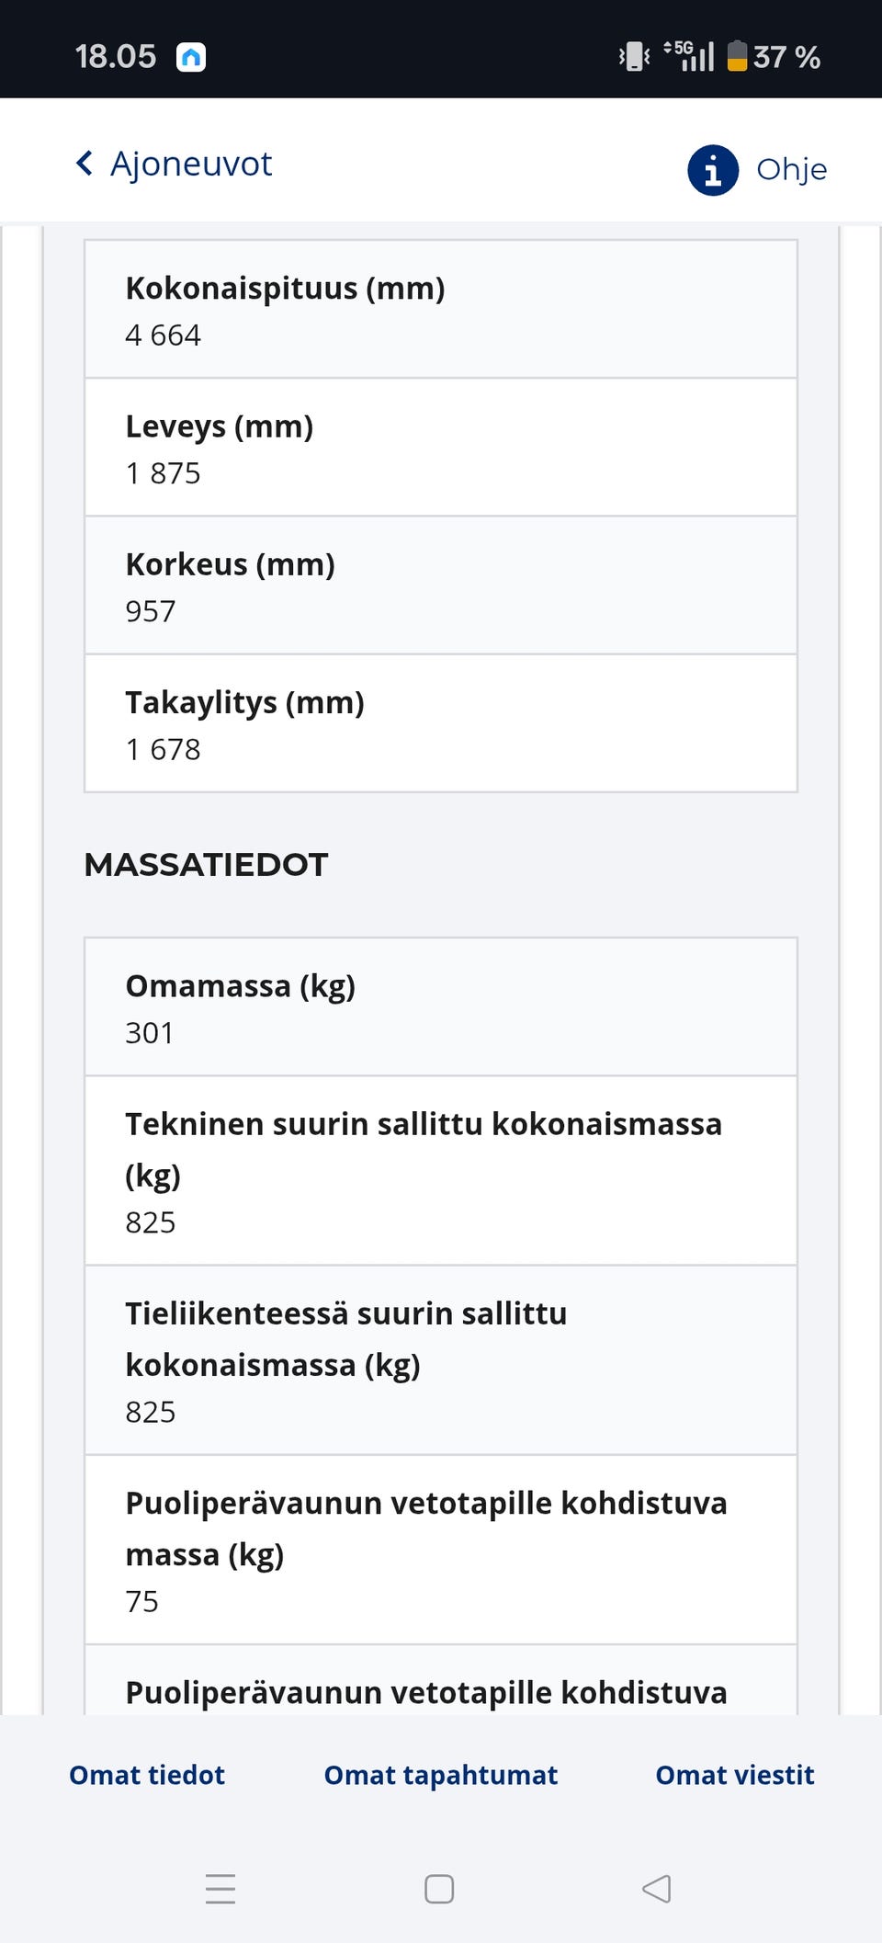
Task: Tap the Korkeus value 957
Action: tap(152, 610)
